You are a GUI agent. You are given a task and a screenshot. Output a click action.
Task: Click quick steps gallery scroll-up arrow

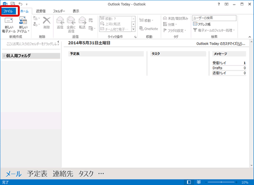[x=134, y=19]
